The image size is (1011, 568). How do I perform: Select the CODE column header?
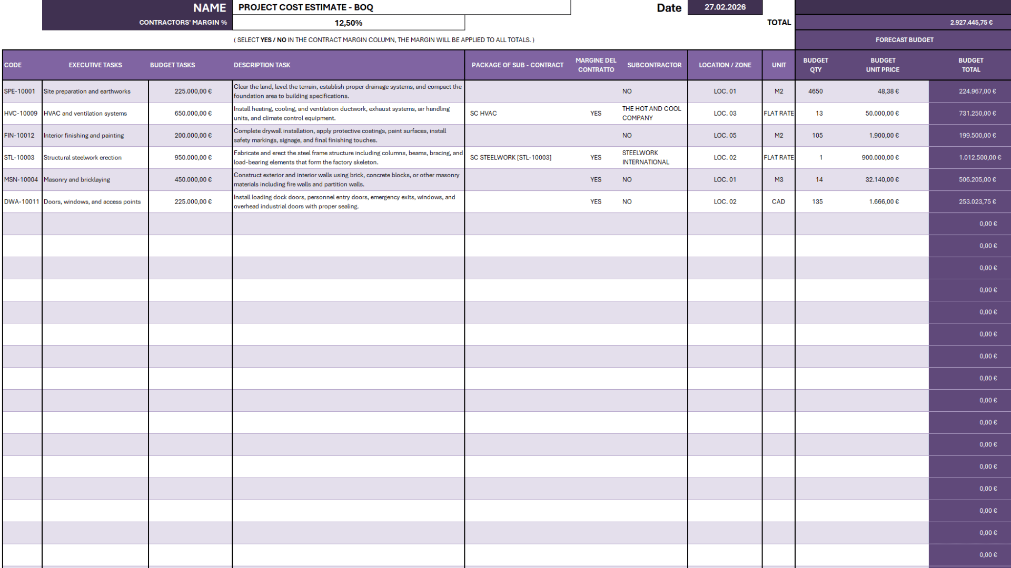pos(13,65)
